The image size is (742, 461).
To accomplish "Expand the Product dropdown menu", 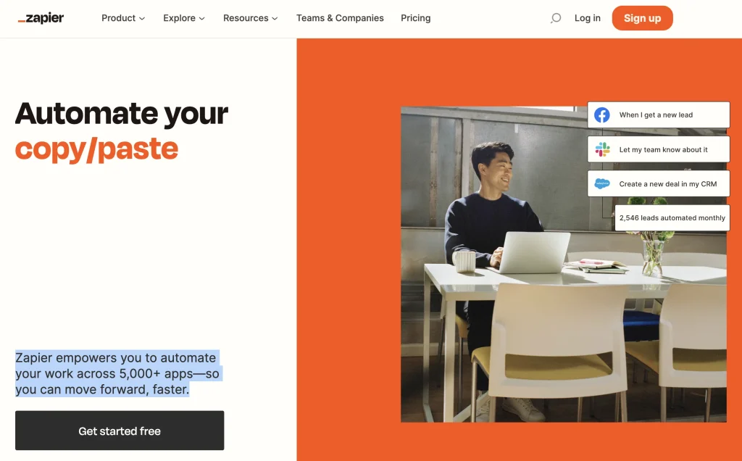I will (122, 18).
